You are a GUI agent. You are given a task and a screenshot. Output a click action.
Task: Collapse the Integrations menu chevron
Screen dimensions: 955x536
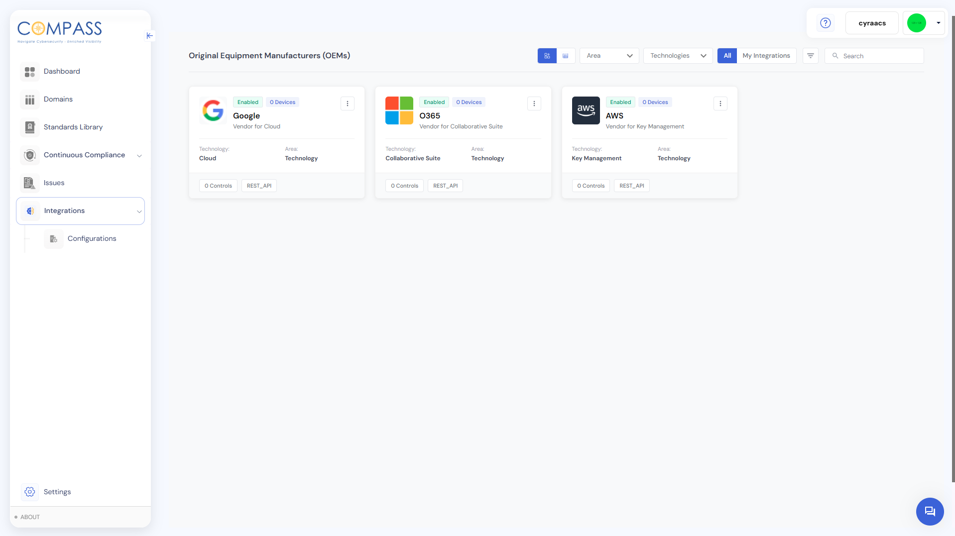(139, 212)
